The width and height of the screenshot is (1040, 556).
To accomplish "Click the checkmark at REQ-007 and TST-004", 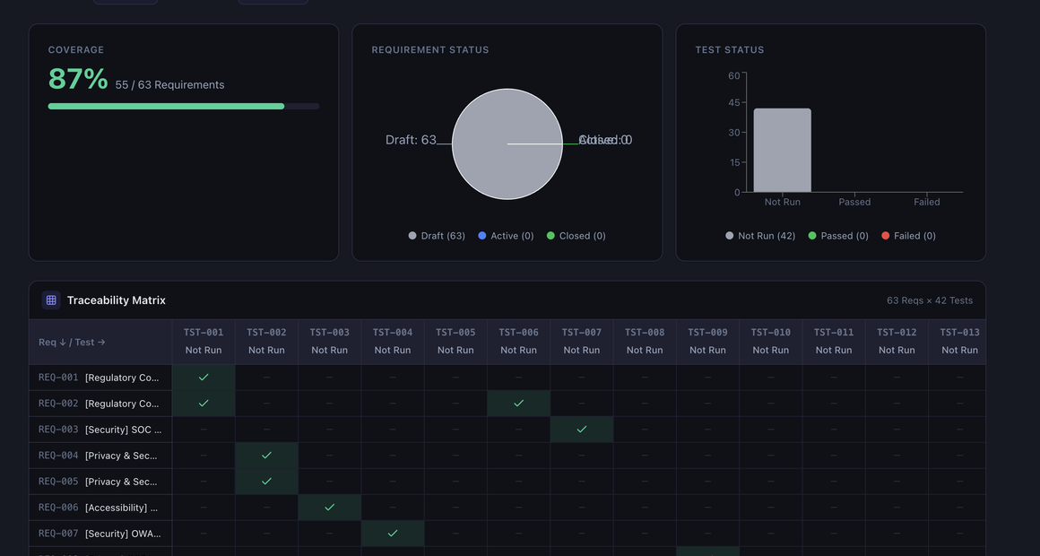I will tap(393, 534).
